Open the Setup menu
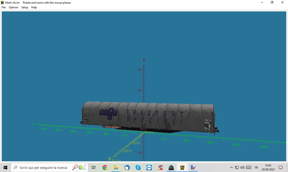 pos(24,7)
